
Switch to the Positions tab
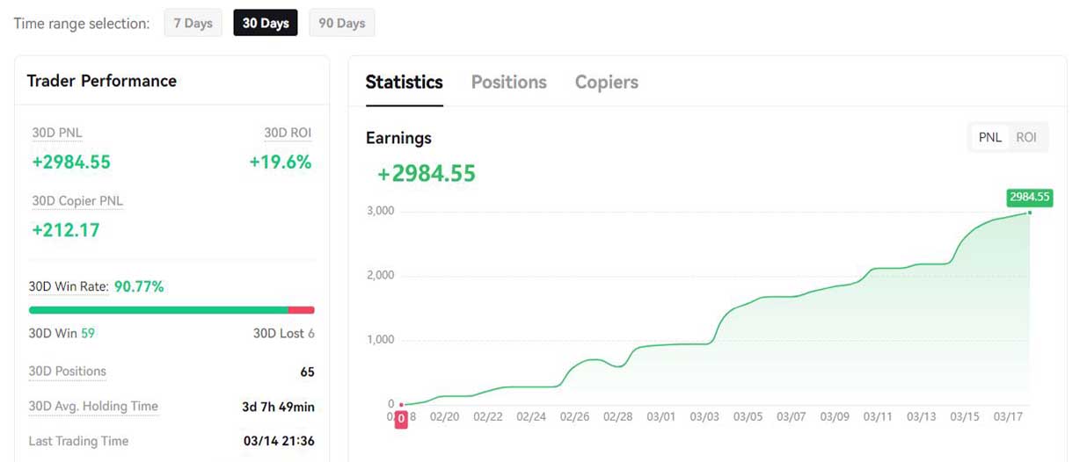tap(509, 82)
